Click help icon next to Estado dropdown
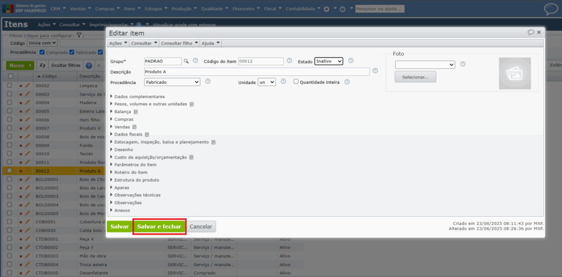The width and height of the screenshot is (562, 277). point(351,60)
